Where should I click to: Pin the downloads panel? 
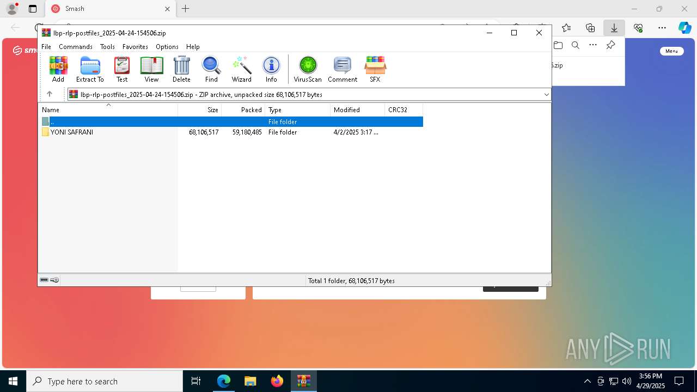tap(610, 45)
